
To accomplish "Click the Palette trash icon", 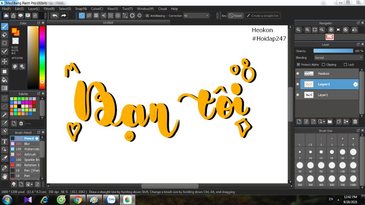I will [x=21, y=123].
